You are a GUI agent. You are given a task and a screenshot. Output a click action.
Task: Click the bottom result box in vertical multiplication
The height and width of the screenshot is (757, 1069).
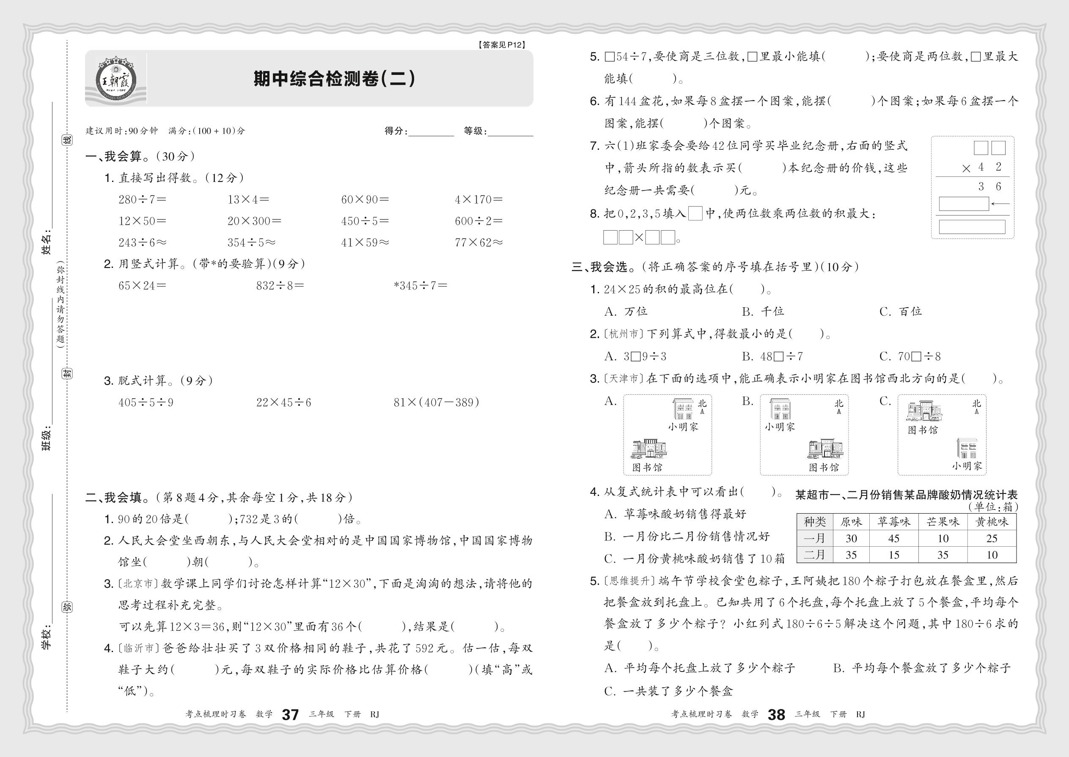972,227
